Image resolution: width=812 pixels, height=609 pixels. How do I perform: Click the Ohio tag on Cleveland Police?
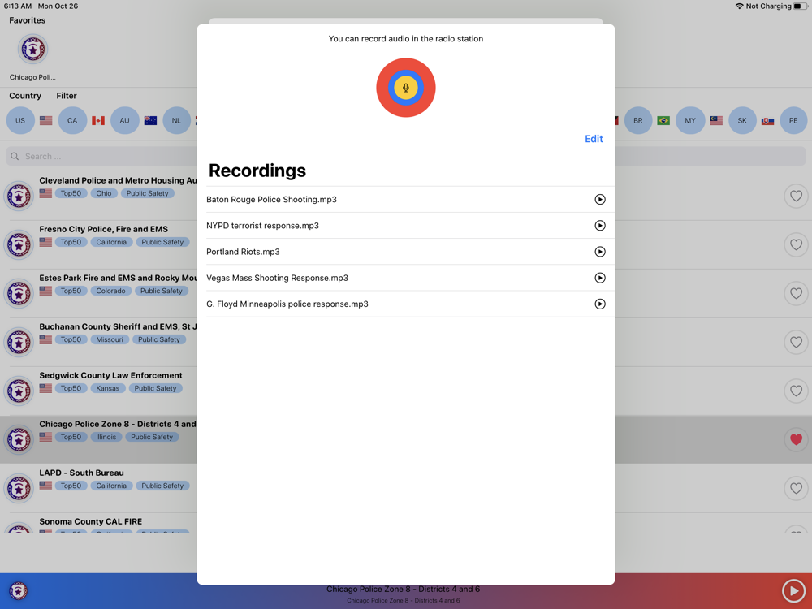[104, 193]
